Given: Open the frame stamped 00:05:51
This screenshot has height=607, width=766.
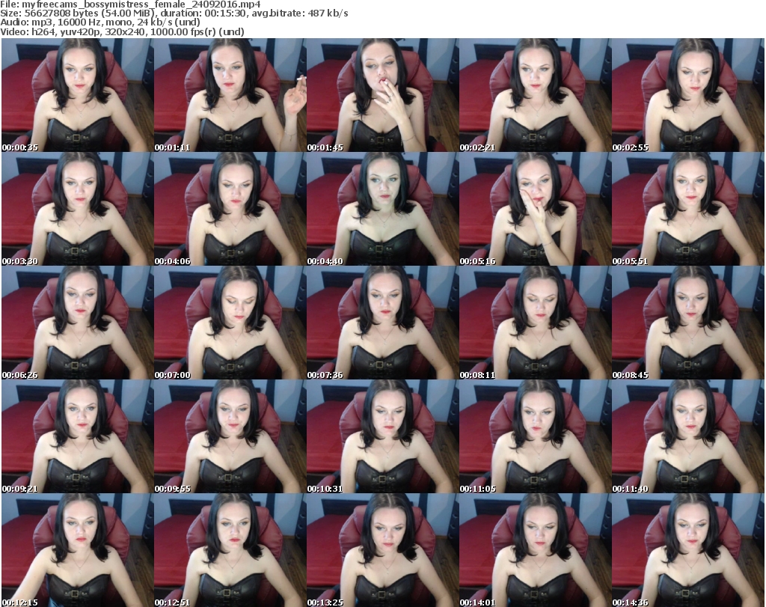Looking at the screenshot, I should 688,209.
